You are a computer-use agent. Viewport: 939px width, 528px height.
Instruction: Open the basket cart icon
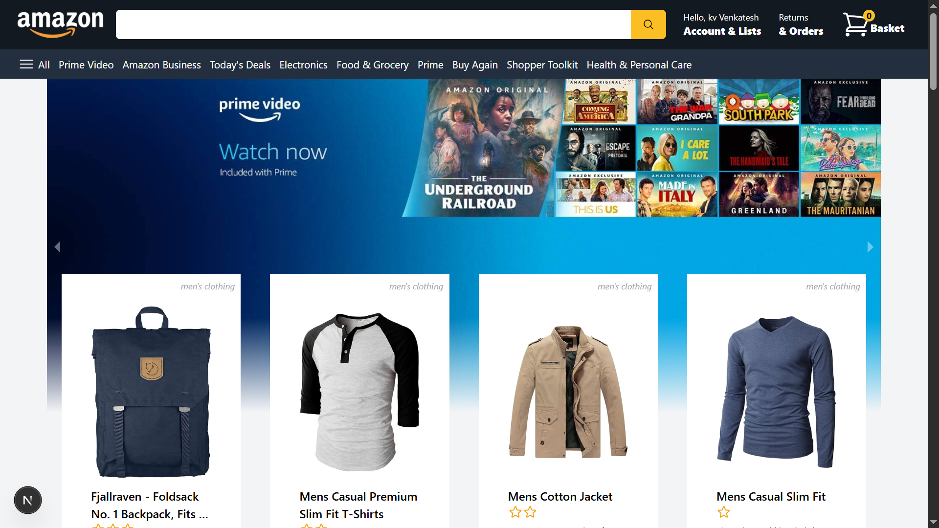coord(856,24)
